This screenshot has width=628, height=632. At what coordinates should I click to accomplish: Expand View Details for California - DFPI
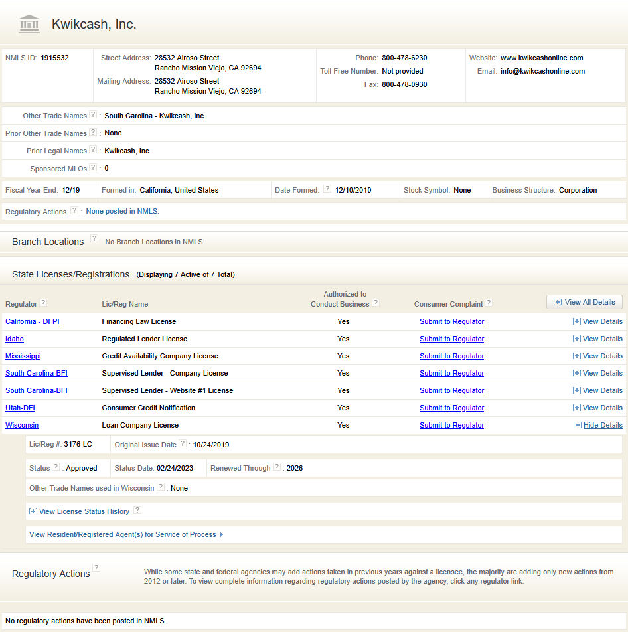coord(597,321)
